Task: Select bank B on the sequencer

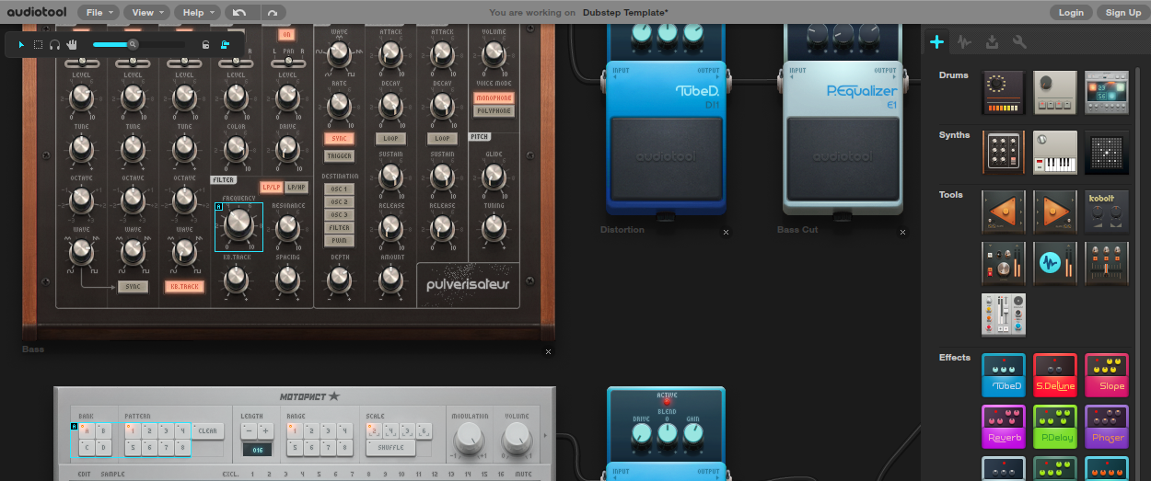Action: pos(101,430)
